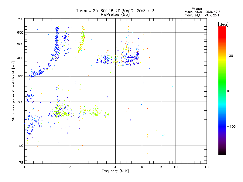Click the dense blue cluster near 5 MHz, 400 km
Screen dimensions: 243x182
[132, 58]
